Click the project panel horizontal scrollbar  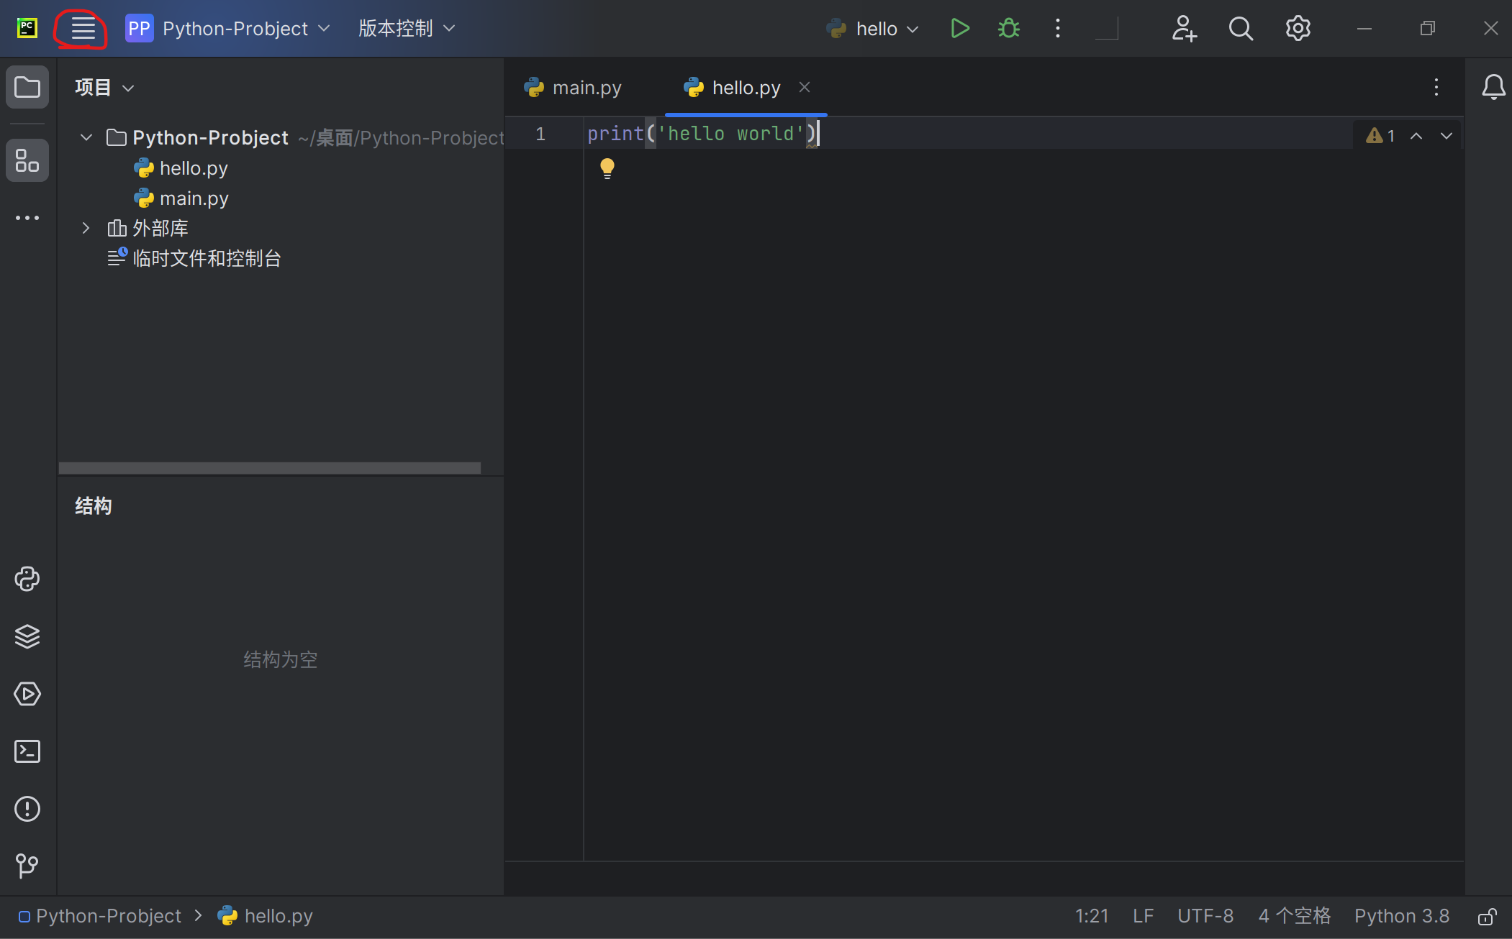pyautogui.click(x=269, y=468)
